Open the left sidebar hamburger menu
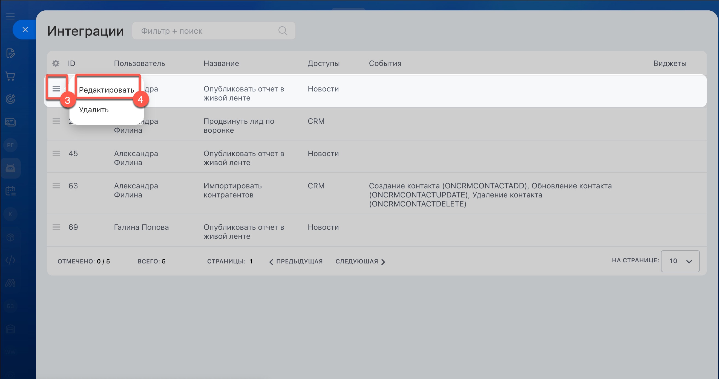 click(x=10, y=16)
